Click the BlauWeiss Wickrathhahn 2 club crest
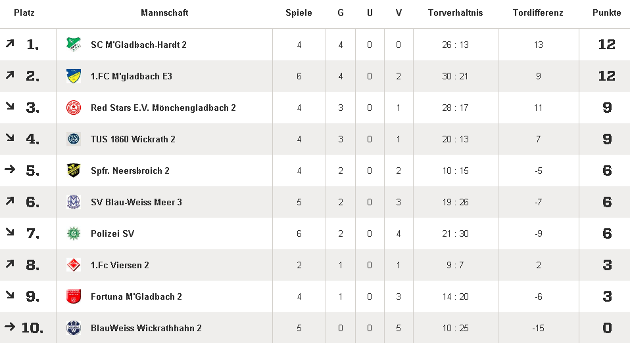The width and height of the screenshot is (630, 343). click(x=73, y=328)
